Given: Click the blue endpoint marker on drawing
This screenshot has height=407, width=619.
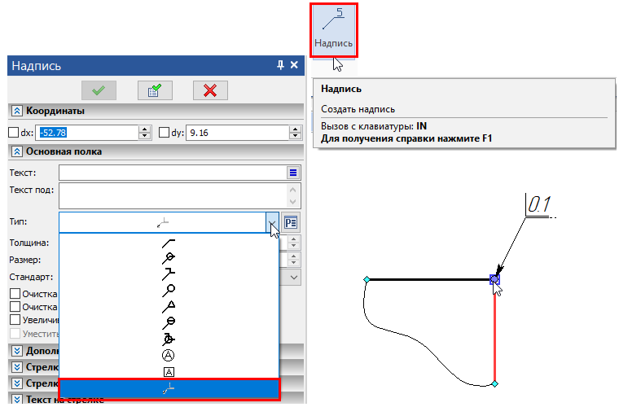Looking at the screenshot, I should tap(494, 279).
